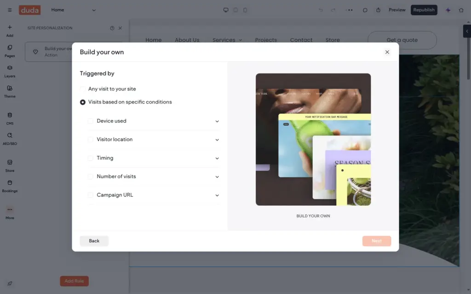Expand the collapsed right side panel arrow

(x=467, y=31)
